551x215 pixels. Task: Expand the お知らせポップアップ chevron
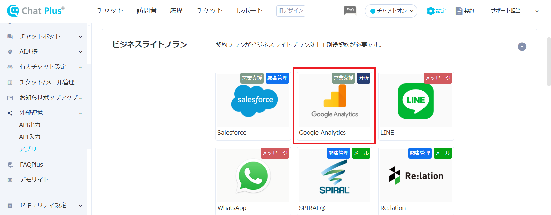click(x=80, y=98)
